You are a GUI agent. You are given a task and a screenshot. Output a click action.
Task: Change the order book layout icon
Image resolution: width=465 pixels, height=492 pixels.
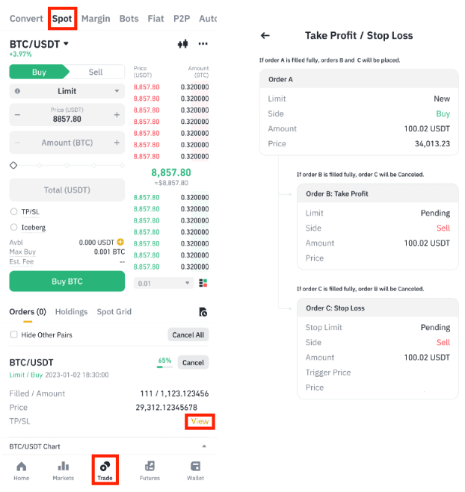[203, 283]
